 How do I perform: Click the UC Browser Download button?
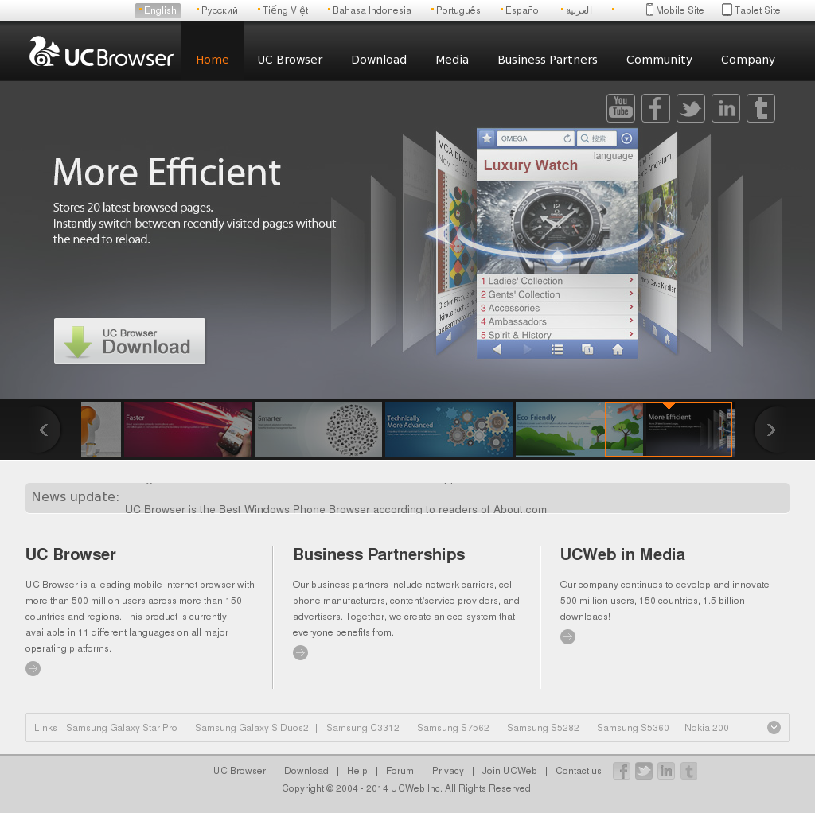(130, 341)
